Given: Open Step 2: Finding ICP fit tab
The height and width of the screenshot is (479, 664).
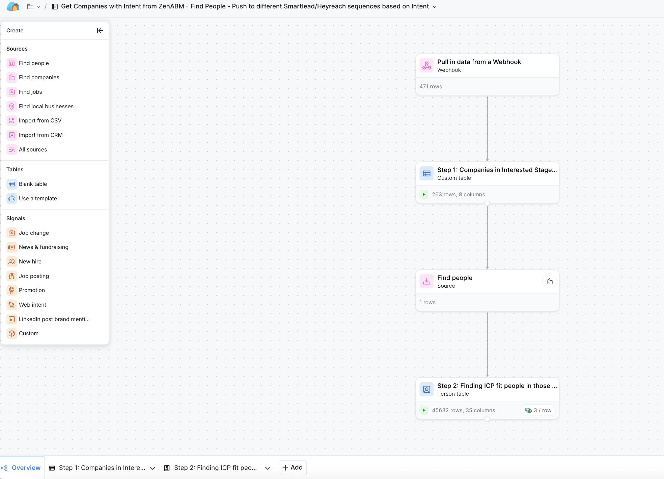Looking at the screenshot, I should point(215,468).
